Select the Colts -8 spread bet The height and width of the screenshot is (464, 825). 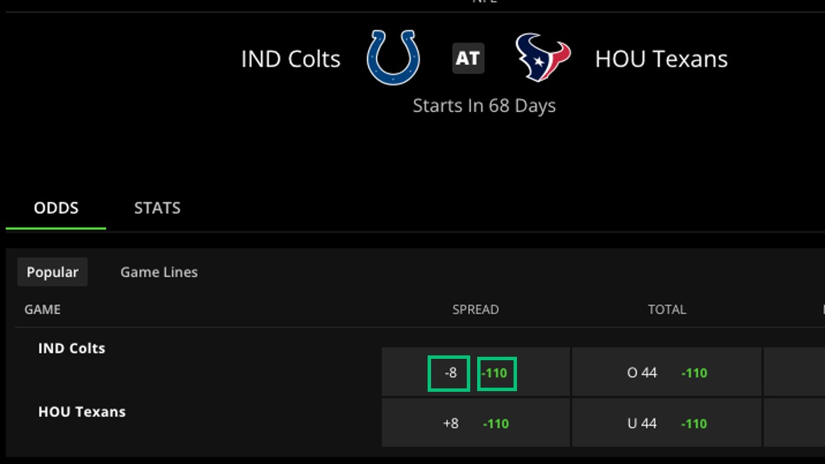click(450, 372)
